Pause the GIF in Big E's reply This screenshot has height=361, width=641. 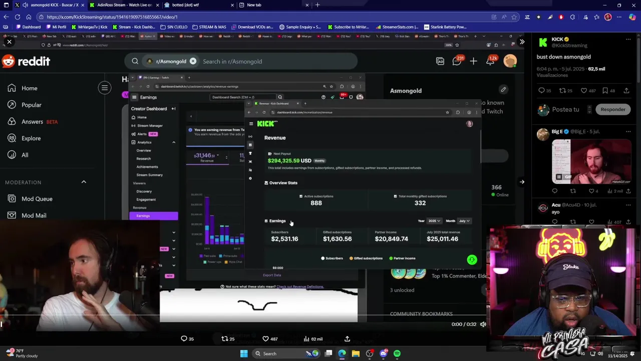pyautogui.click(x=559, y=176)
